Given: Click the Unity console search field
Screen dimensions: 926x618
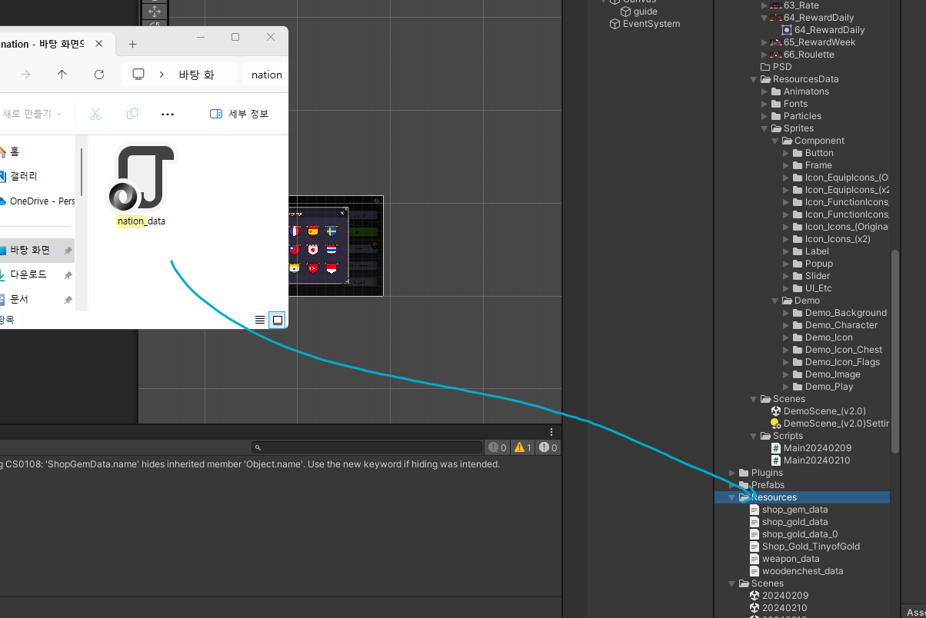Looking at the screenshot, I should pyautogui.click(x=367, y=447).
